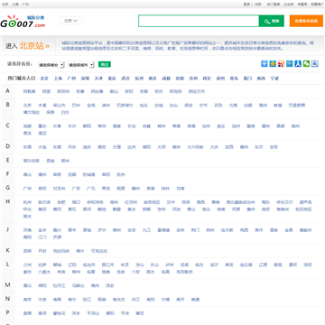Focus the main search input field

click(199, 21)
